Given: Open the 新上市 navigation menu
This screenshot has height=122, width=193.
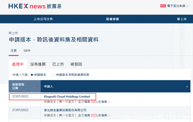Looking at the screenshot, I should (182, 19).
